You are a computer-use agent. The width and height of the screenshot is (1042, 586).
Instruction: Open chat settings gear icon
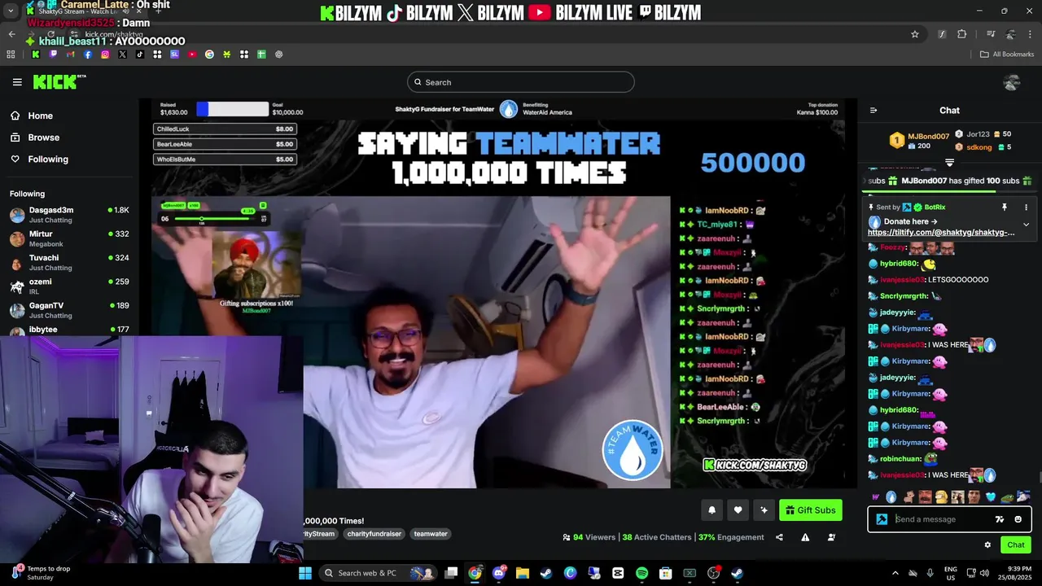click(x=987, y=544)
